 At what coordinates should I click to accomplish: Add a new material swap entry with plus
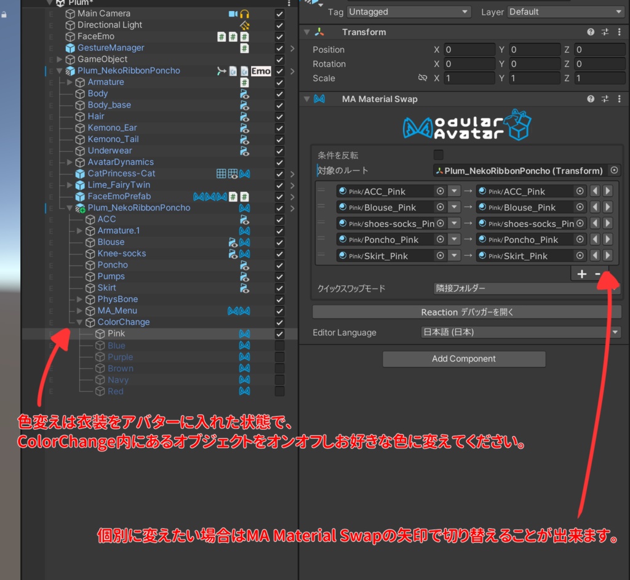[581, 274]
